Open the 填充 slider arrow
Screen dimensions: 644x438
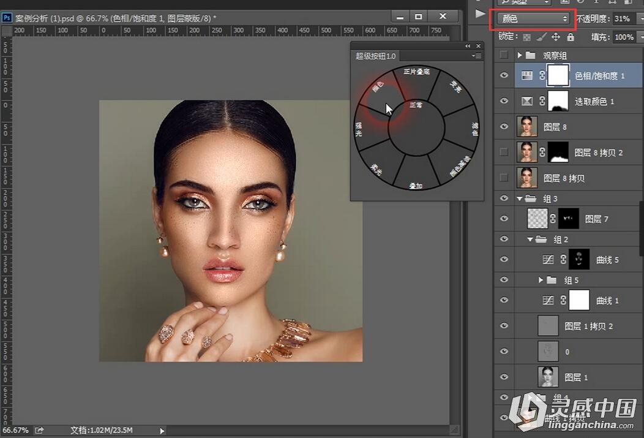click(641, 37)
